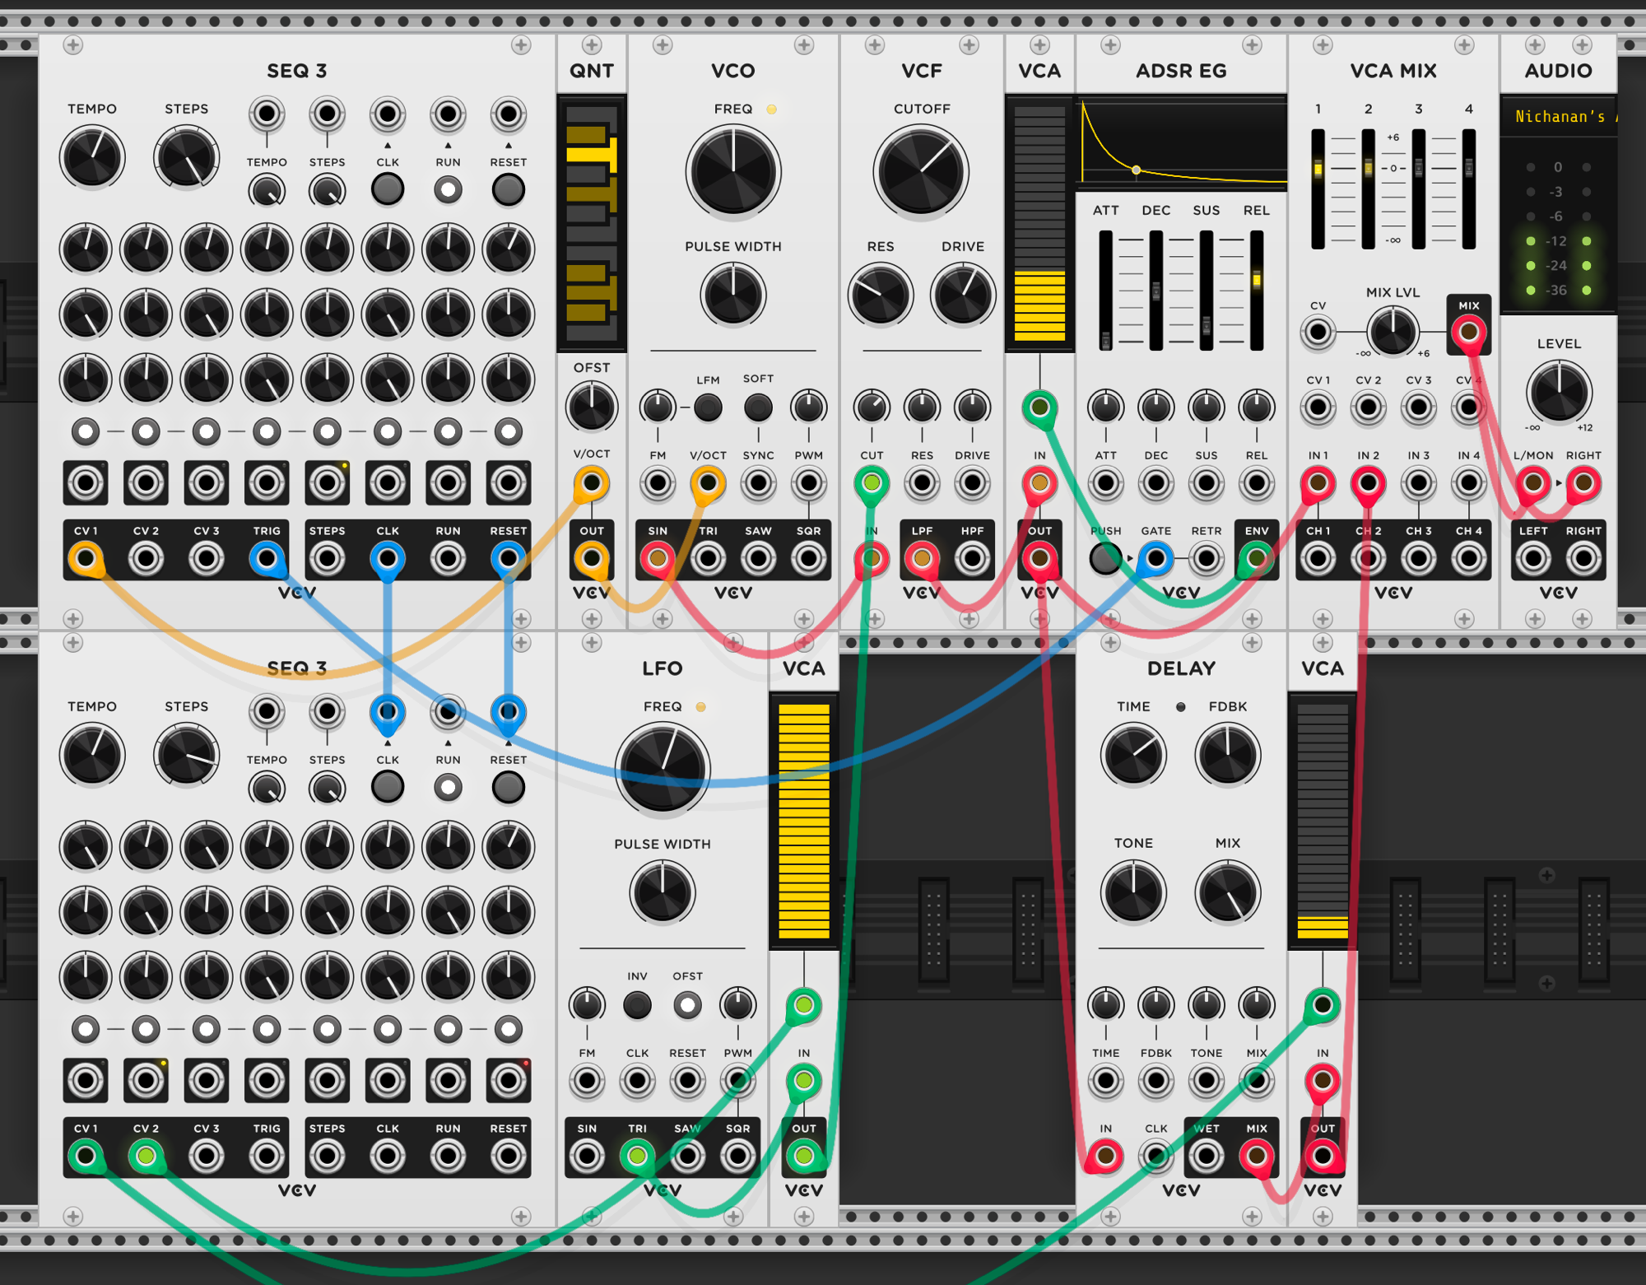Click the VCA MIX MIX output jack

1468,332
